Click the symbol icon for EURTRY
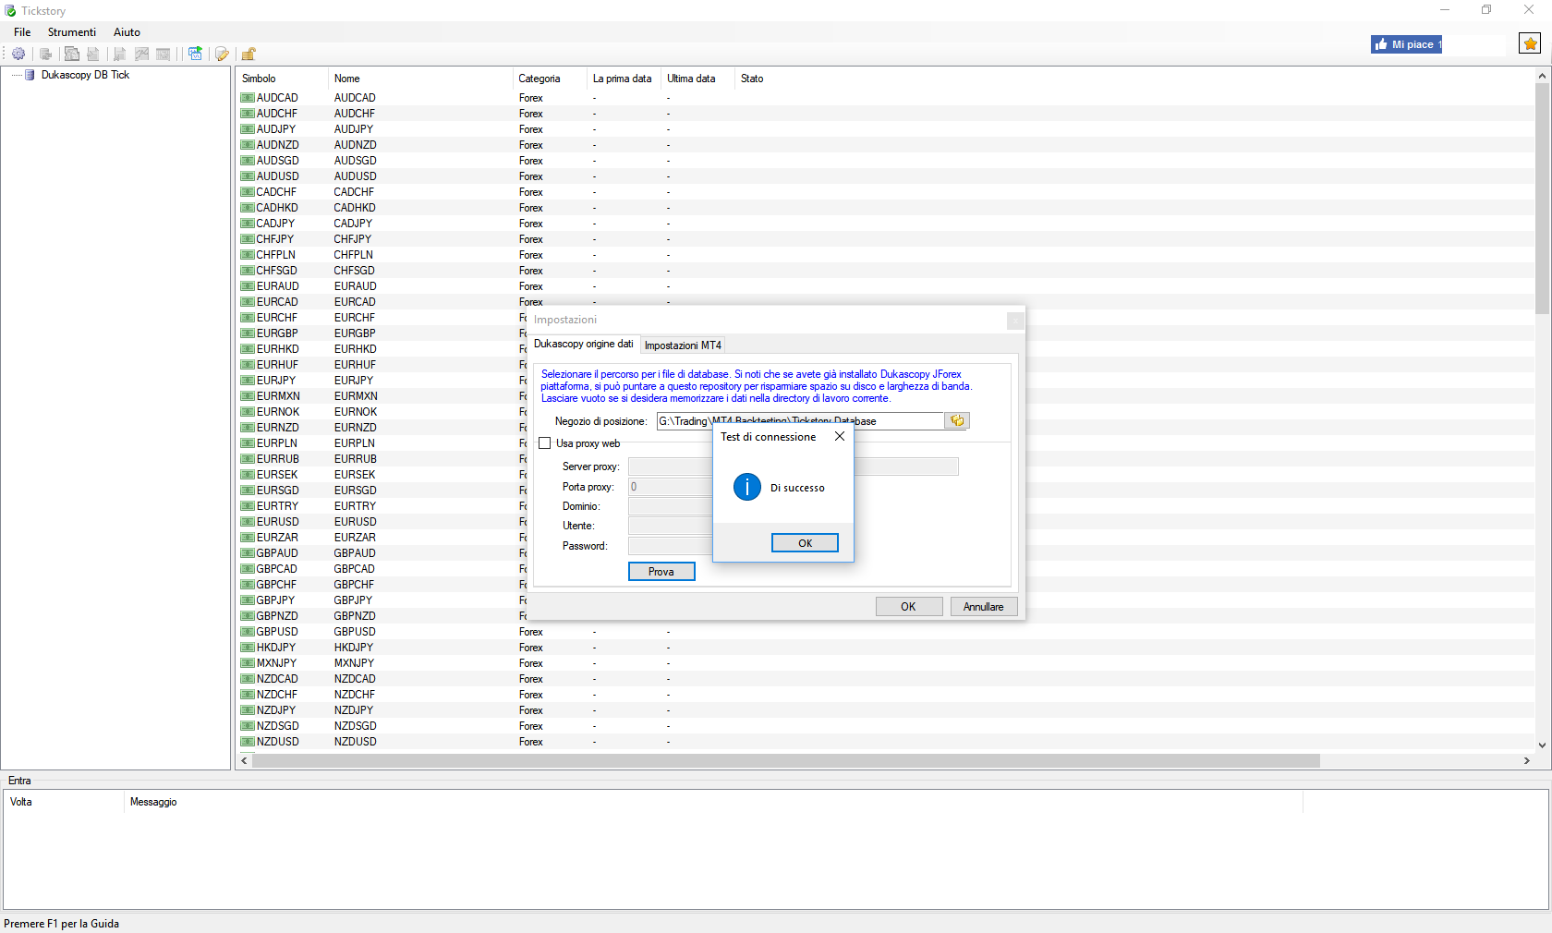Image resolution: width=1552 pixels, height=933 pixels. [248, 506]
